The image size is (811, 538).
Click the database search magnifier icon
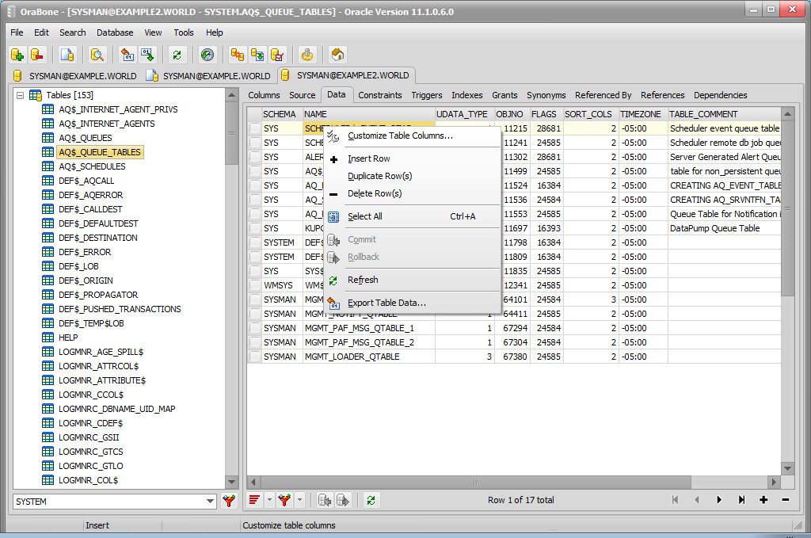(x=97, y=55)
